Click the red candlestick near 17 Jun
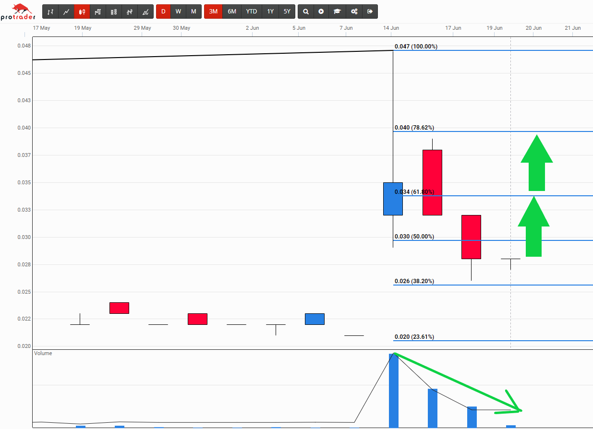Image resolution: width=593 pixels, height=429 pixels. pos(471,237)
